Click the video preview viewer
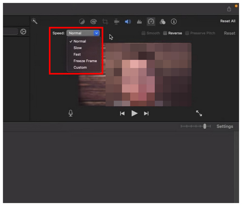The width and height of the screenshot is (242, 206). click(135, 74)
